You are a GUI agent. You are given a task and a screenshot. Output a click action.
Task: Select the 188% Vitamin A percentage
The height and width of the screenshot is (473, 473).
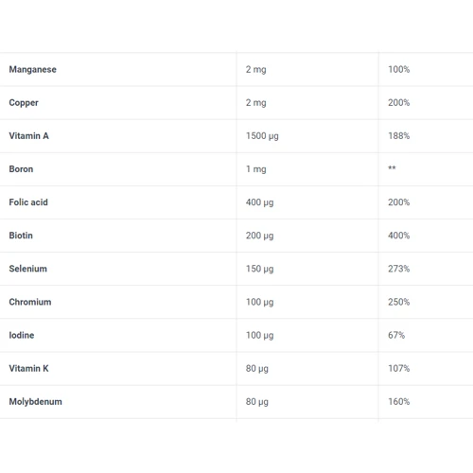tap(399, 136)
